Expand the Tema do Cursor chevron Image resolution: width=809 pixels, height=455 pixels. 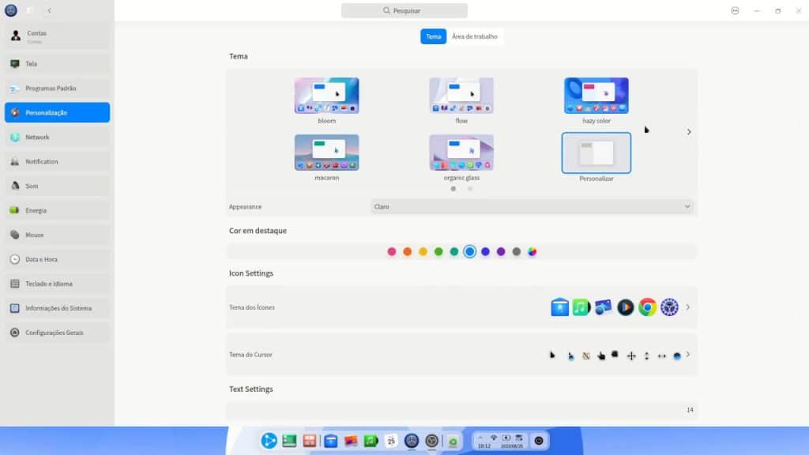pos(687,355)
